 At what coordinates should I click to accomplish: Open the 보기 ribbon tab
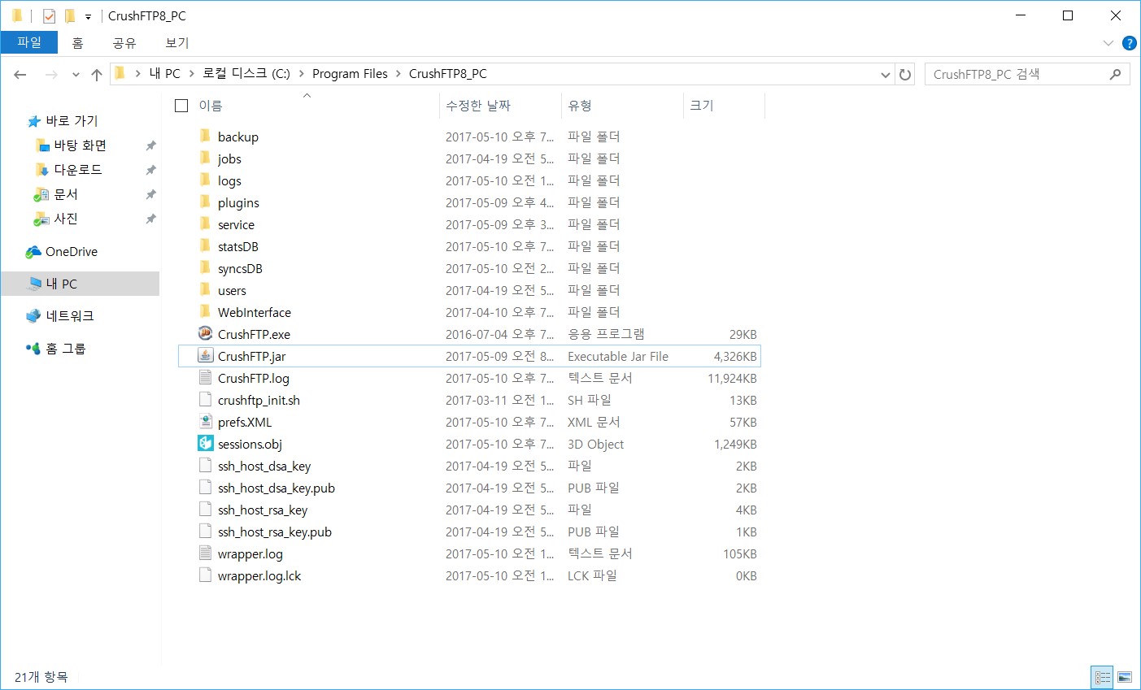click(x=177, y=43)
